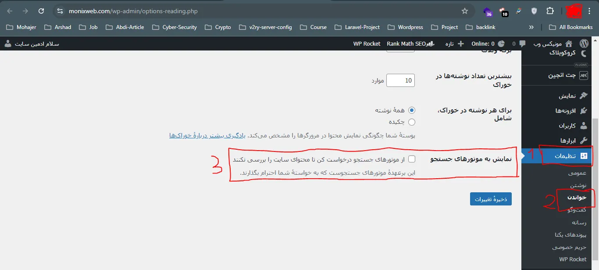Click the WordPress logo in the admin bar
This screenshot has width=599, height=270.
tap(584, 43)
